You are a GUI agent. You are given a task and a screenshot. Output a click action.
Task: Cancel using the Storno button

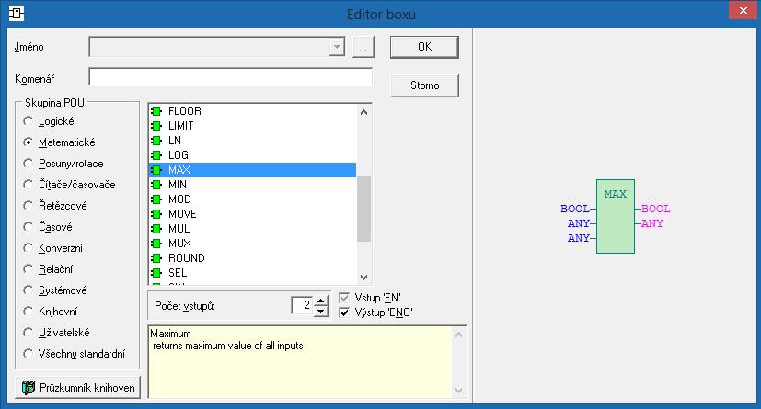[424, 85]
